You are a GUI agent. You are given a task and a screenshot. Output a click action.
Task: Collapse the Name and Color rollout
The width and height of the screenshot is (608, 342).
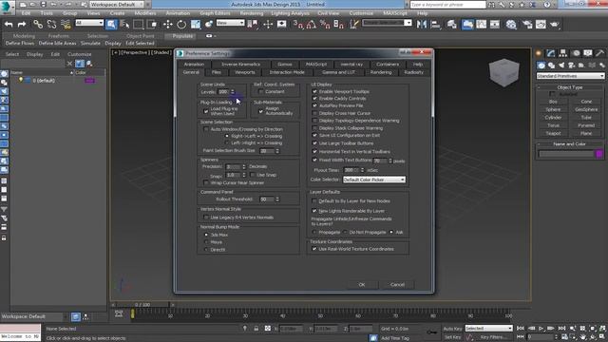pyautogui.click(x=570, y=143)
